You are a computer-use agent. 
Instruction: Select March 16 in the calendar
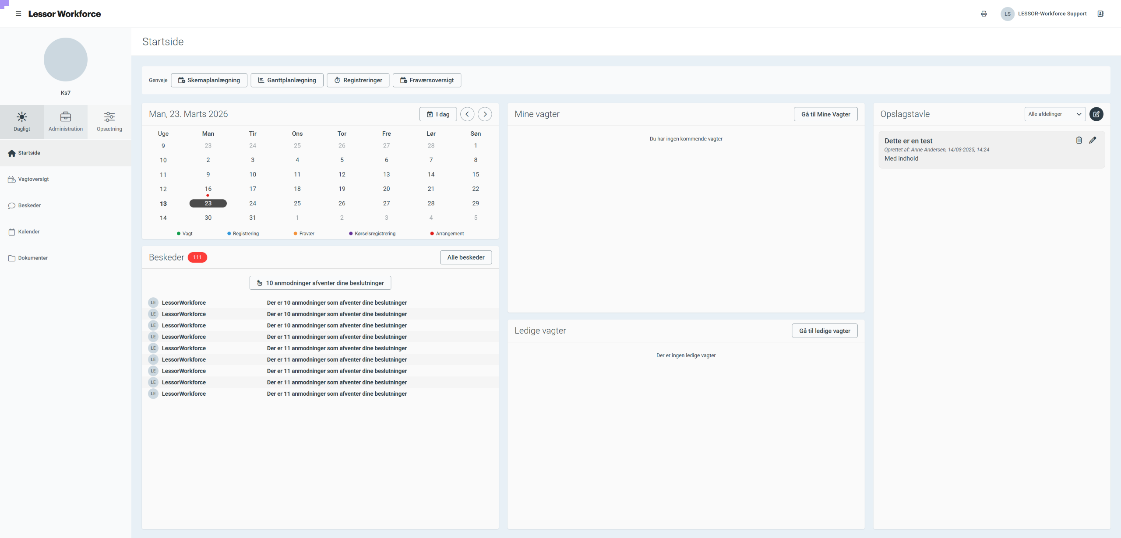tap(208, 189)
